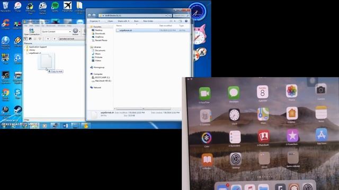This screenshot has height=190, width=339.
Task: Click New folder in Explorer toolbar
Action: click(148, 21)
